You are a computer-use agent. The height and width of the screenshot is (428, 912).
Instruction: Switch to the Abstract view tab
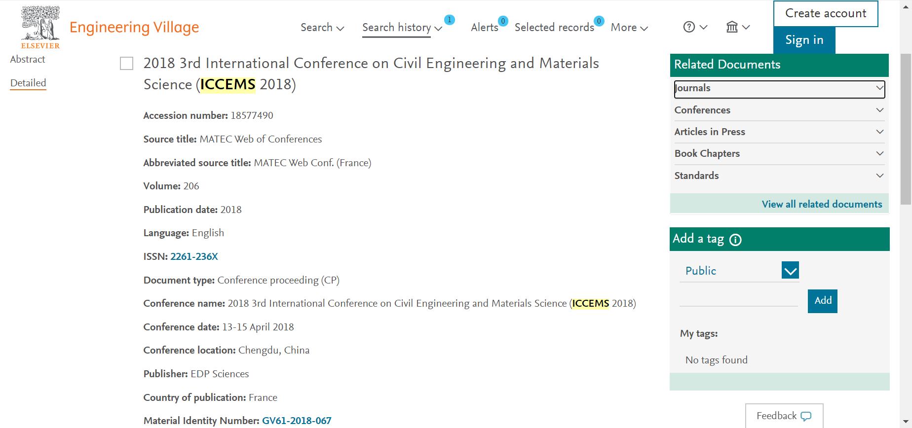coord(28,59)
